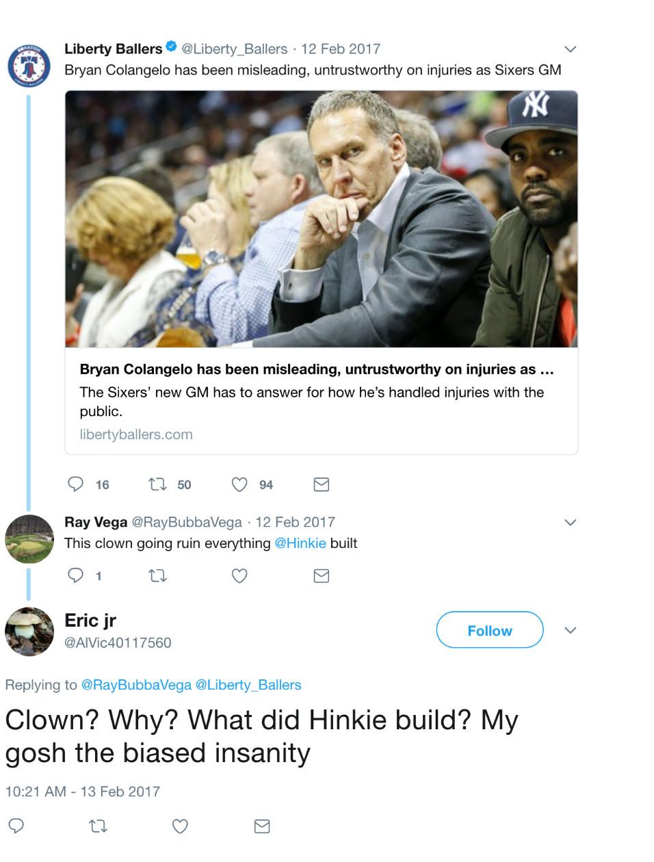Send Liberty Ballers tweet via direct message
Viewport: 654px width, 862px height.
(x=321, y=484)
